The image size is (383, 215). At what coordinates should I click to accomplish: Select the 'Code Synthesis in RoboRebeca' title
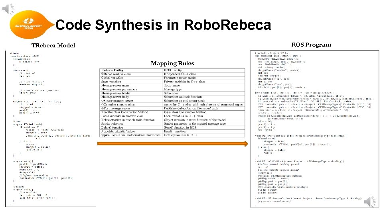click(163, 25)
